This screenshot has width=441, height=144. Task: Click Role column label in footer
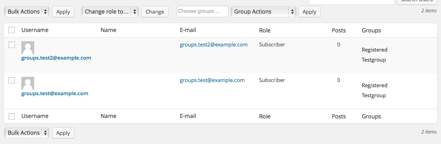(x=265, y=116)
